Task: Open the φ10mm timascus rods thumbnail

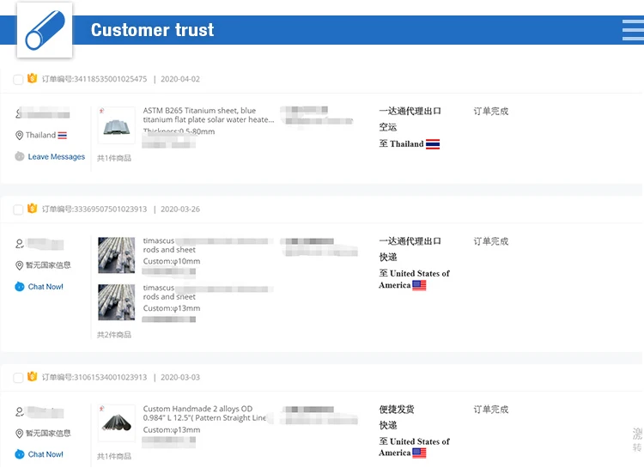Action: tap(117, 255)
